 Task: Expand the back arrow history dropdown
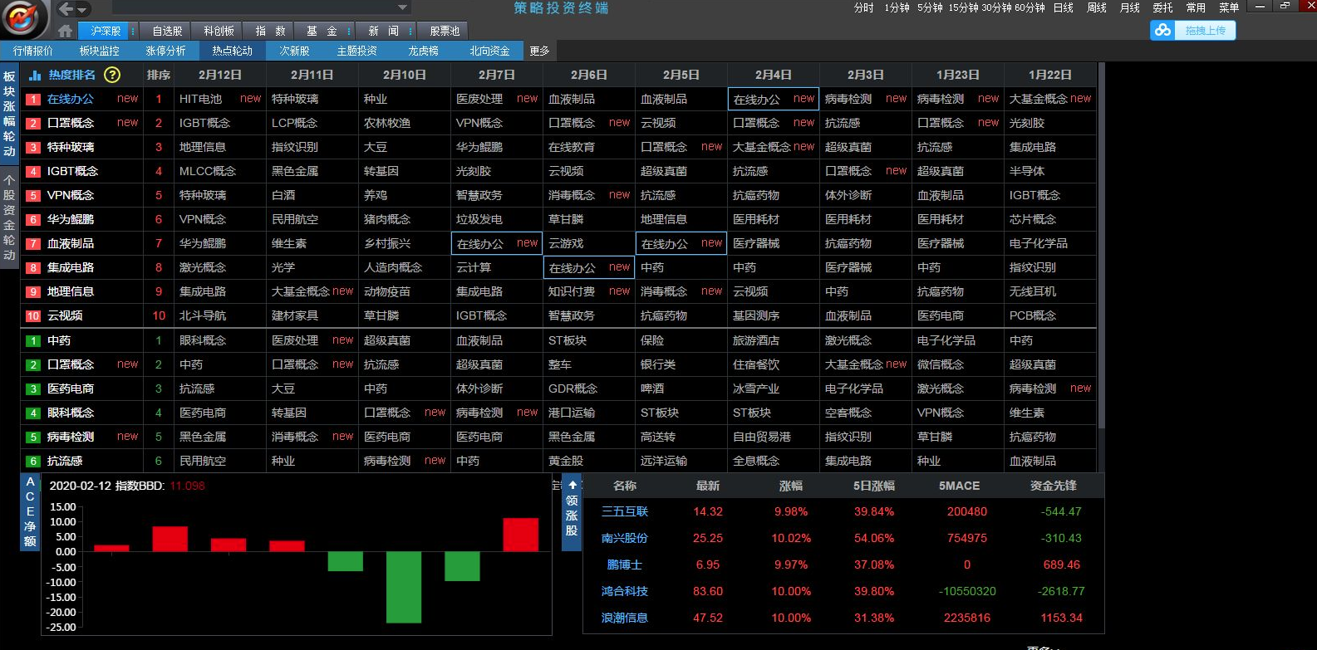tap(82, 10)
